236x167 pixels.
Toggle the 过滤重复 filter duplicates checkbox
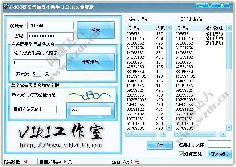[181, 154]
